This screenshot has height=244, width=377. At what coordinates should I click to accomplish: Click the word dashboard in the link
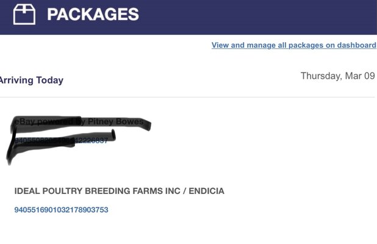355,45
